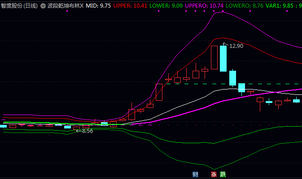Select the MID: 9.75 indicator value
Image resolution: width=302 pixels, height=179 pixels.
(98, 6)
